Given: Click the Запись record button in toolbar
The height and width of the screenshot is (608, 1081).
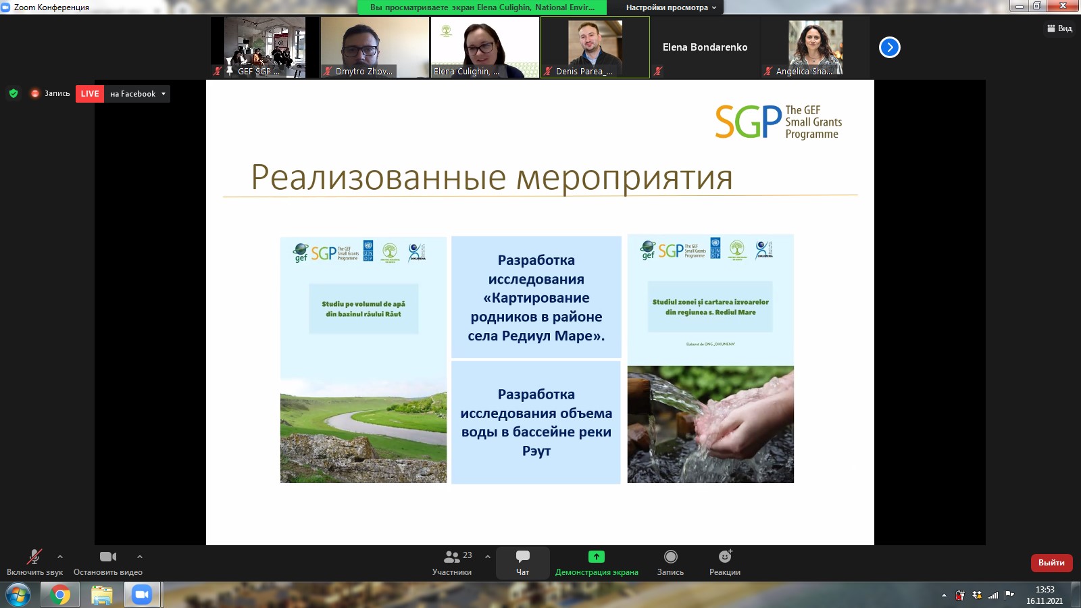Looking at the screenshot, I should [670, 563].
